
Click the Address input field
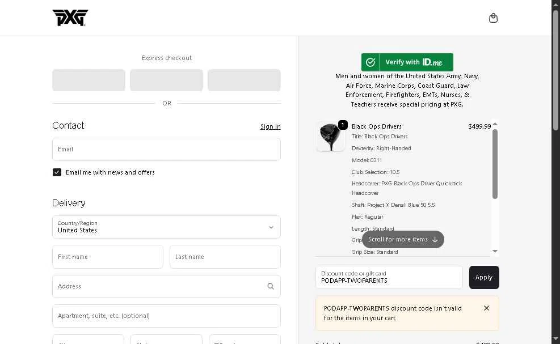[159, 286]
